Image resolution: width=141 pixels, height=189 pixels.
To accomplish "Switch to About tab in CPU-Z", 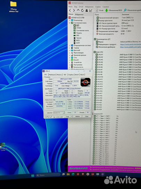I will 82,75.
